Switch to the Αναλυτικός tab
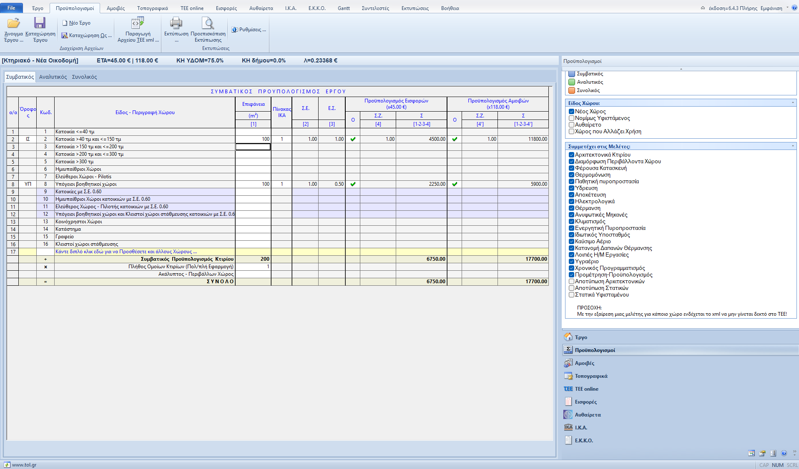The image size is (799, 469). tap(53, 77)
